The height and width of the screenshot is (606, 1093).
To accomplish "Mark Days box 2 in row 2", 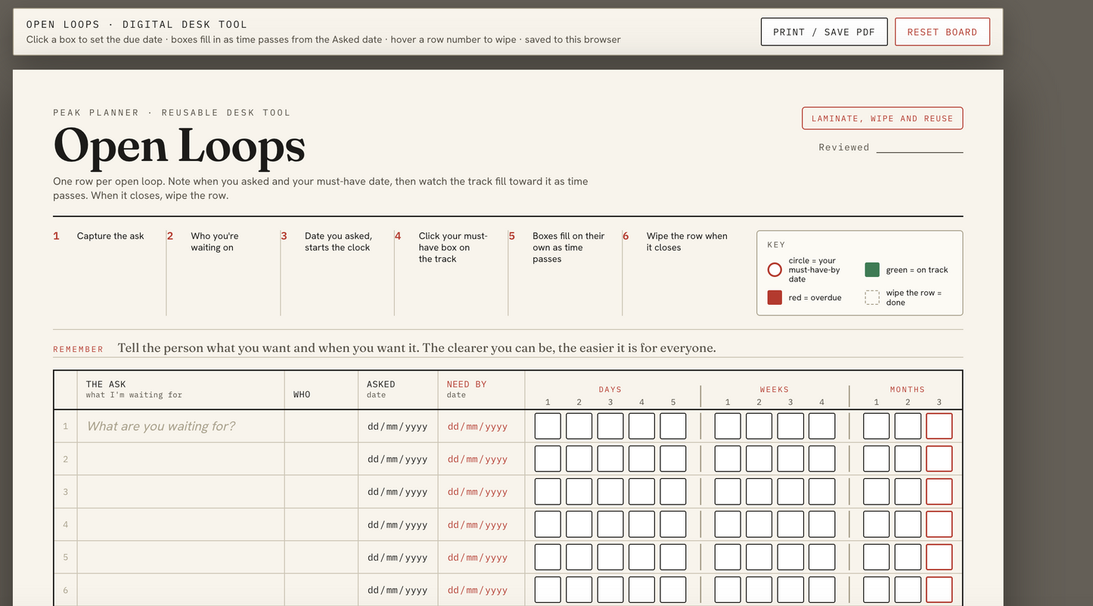I will [x=579, y=458].
